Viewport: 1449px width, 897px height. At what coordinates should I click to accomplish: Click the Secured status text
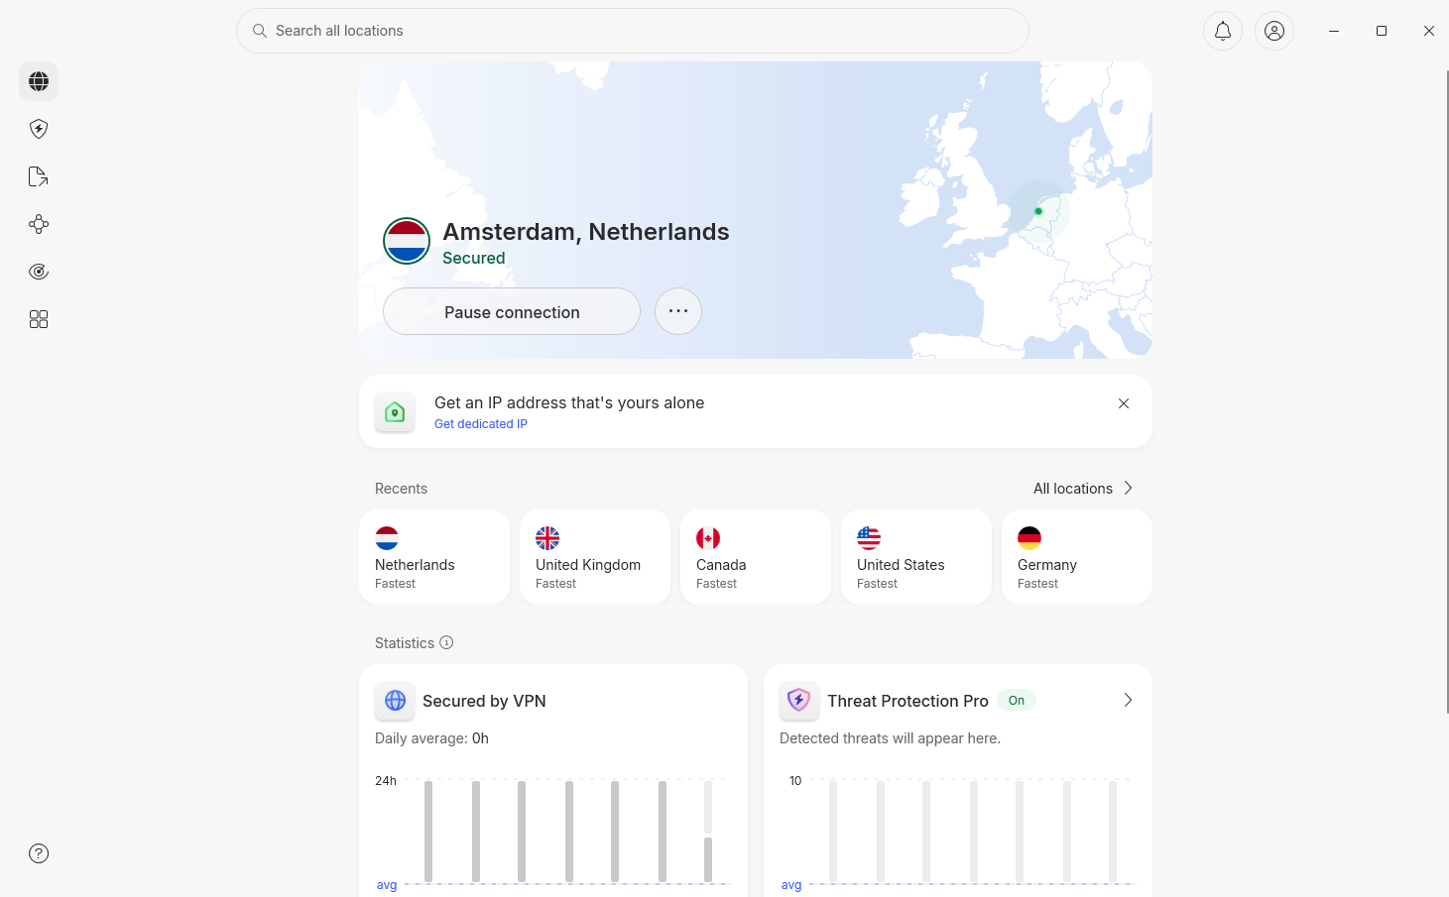474,258
